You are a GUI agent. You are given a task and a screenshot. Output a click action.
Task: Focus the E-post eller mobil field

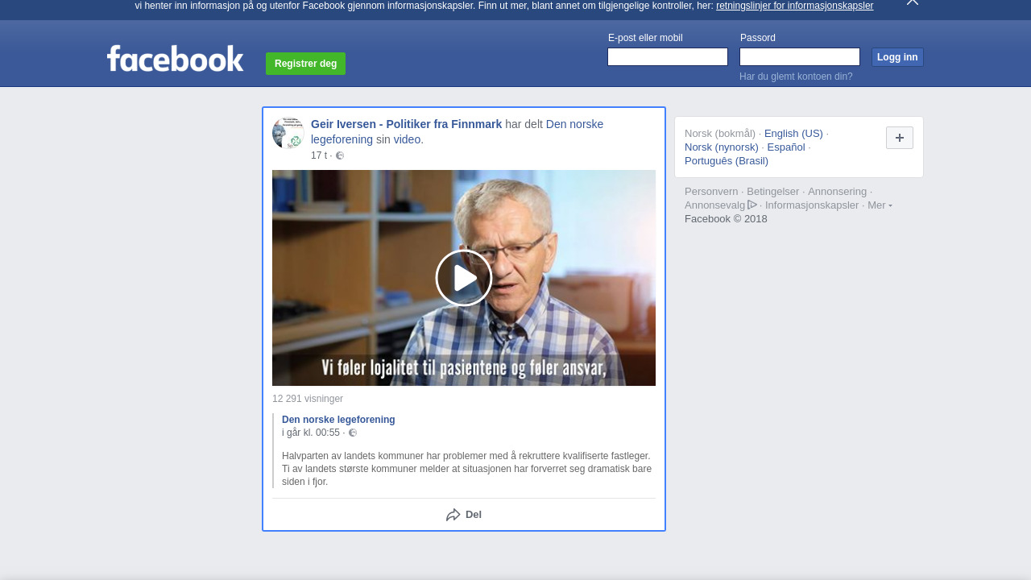click(x=668, y=57)
